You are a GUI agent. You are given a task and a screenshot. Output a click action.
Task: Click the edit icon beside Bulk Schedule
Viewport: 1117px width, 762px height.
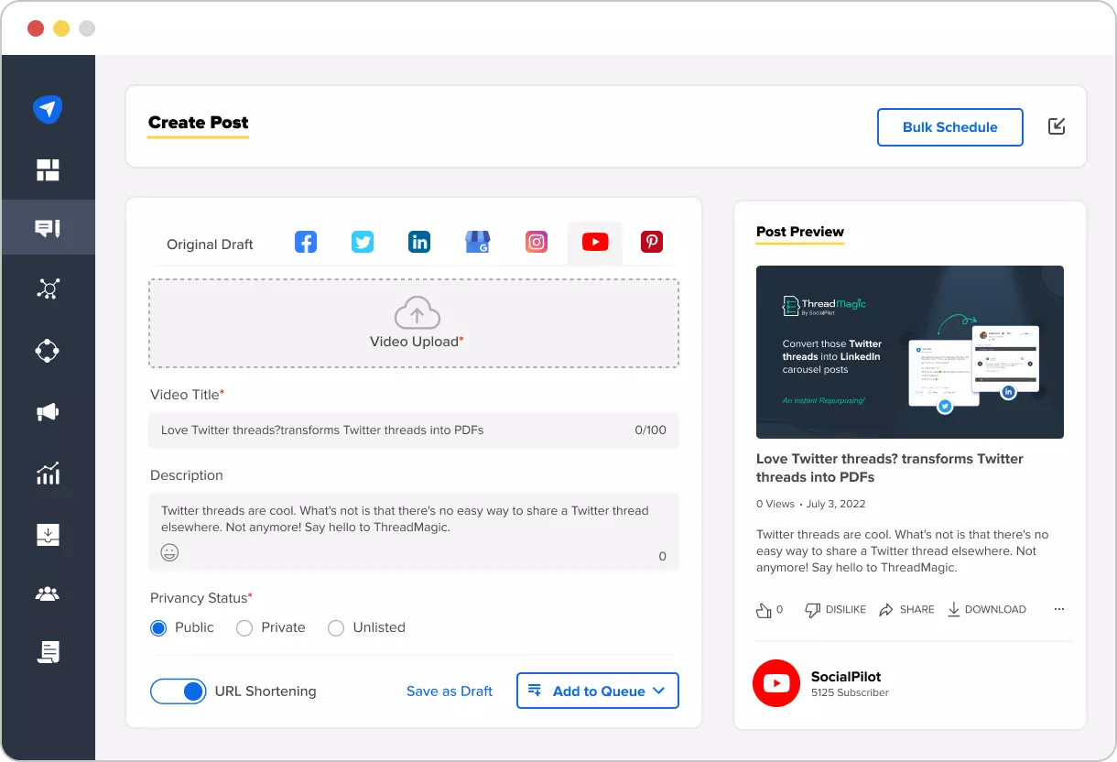[x=1057, y=126]
